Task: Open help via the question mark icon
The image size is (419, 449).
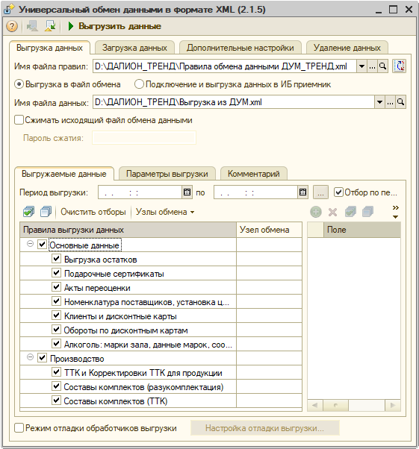Action: tap(12, 26)
